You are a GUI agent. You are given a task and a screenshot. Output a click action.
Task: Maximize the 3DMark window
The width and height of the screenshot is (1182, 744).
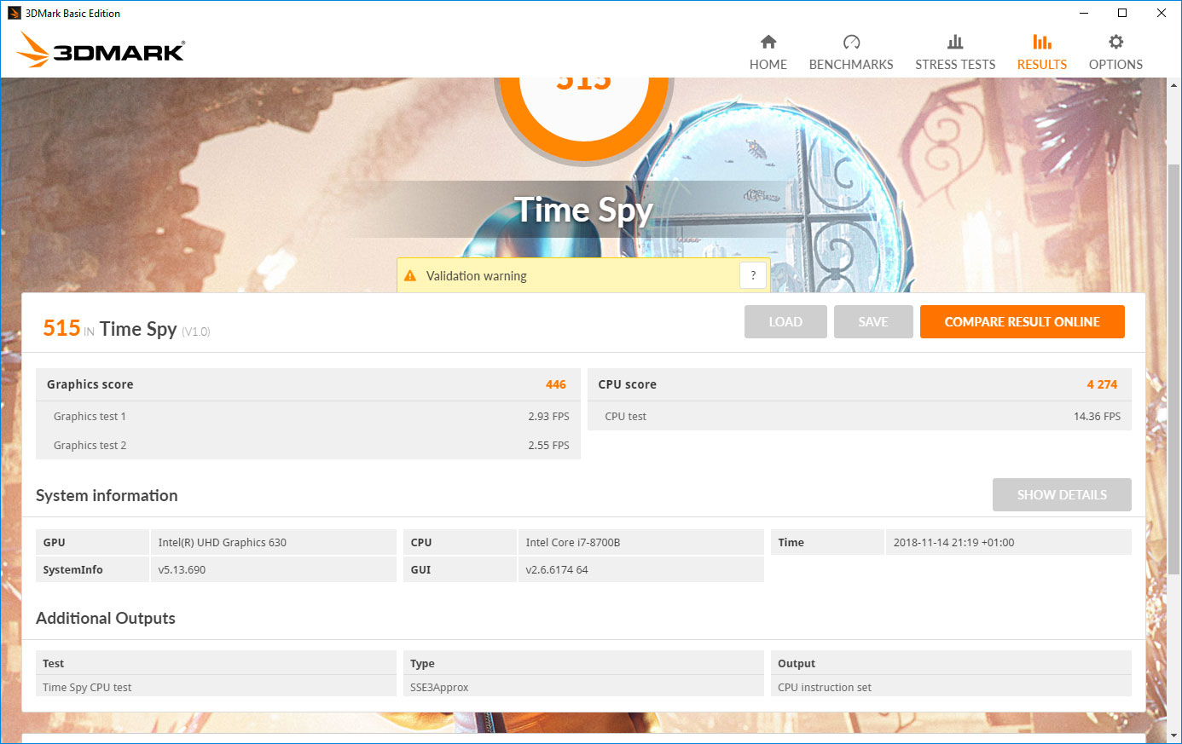[1122, 13]
